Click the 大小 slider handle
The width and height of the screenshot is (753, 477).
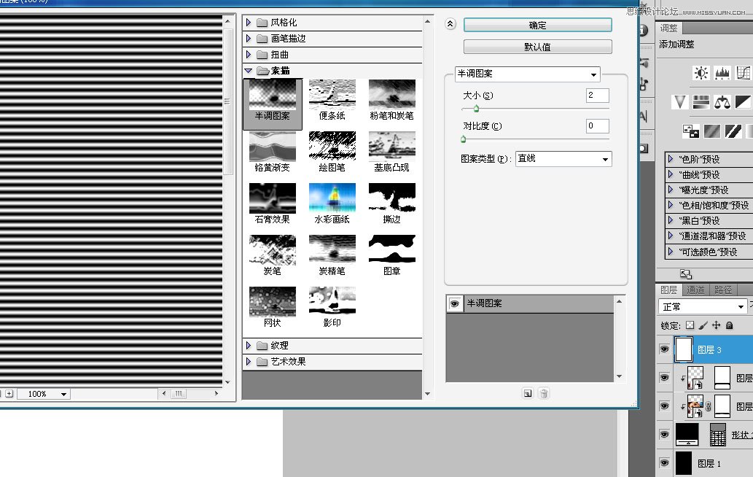[476, 109]
